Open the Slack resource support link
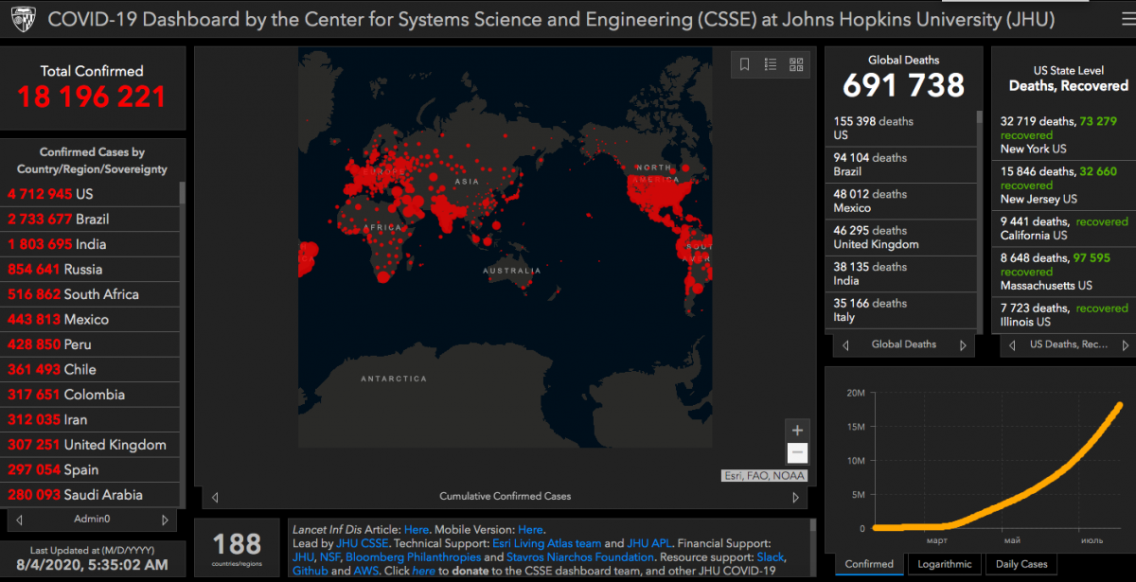1136x582 pixels. coord(772,557)
